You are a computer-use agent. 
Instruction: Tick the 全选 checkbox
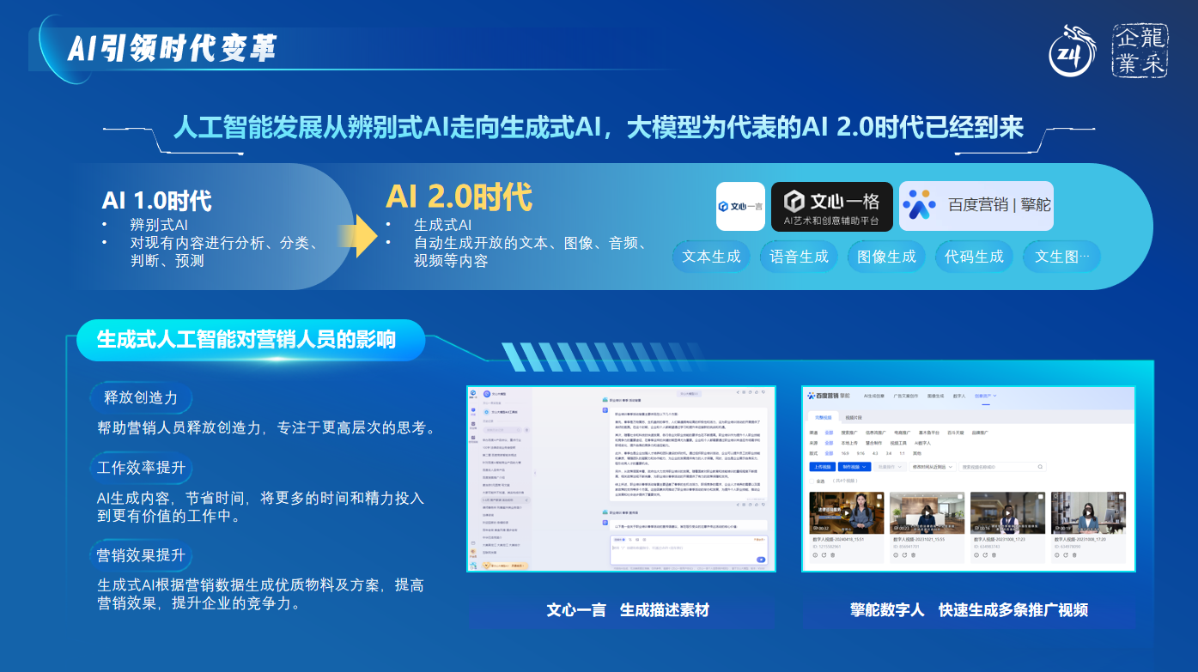(810, 481)
